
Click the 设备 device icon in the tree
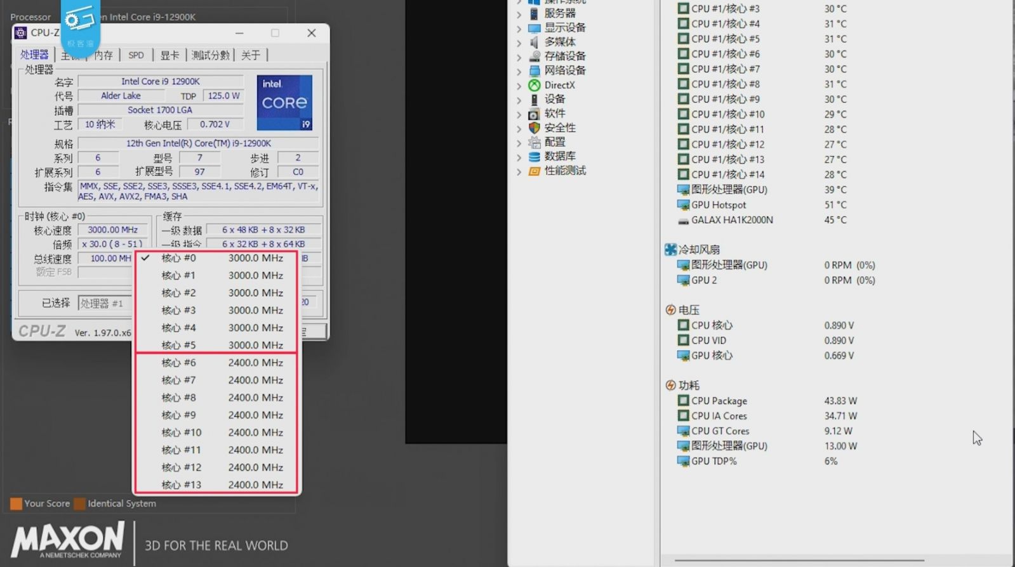[x=534, y=99]
